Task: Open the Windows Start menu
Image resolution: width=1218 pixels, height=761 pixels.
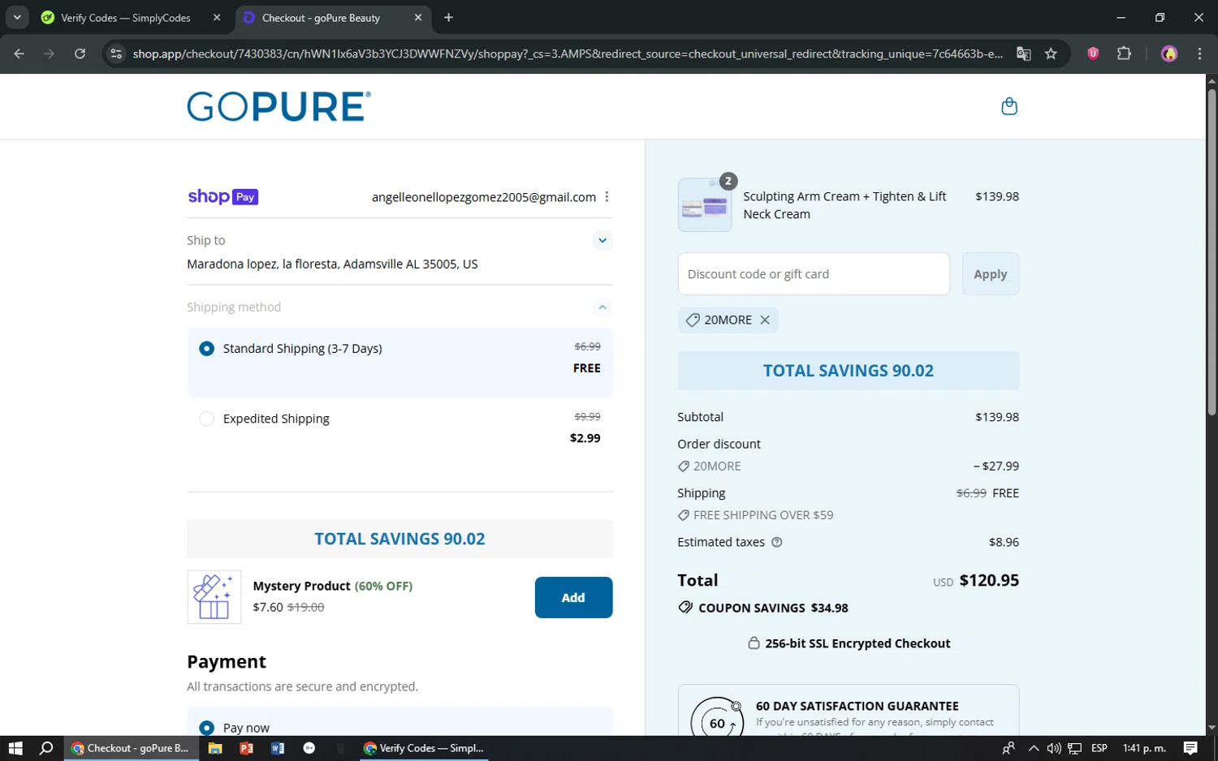Action: coord(15,748)
